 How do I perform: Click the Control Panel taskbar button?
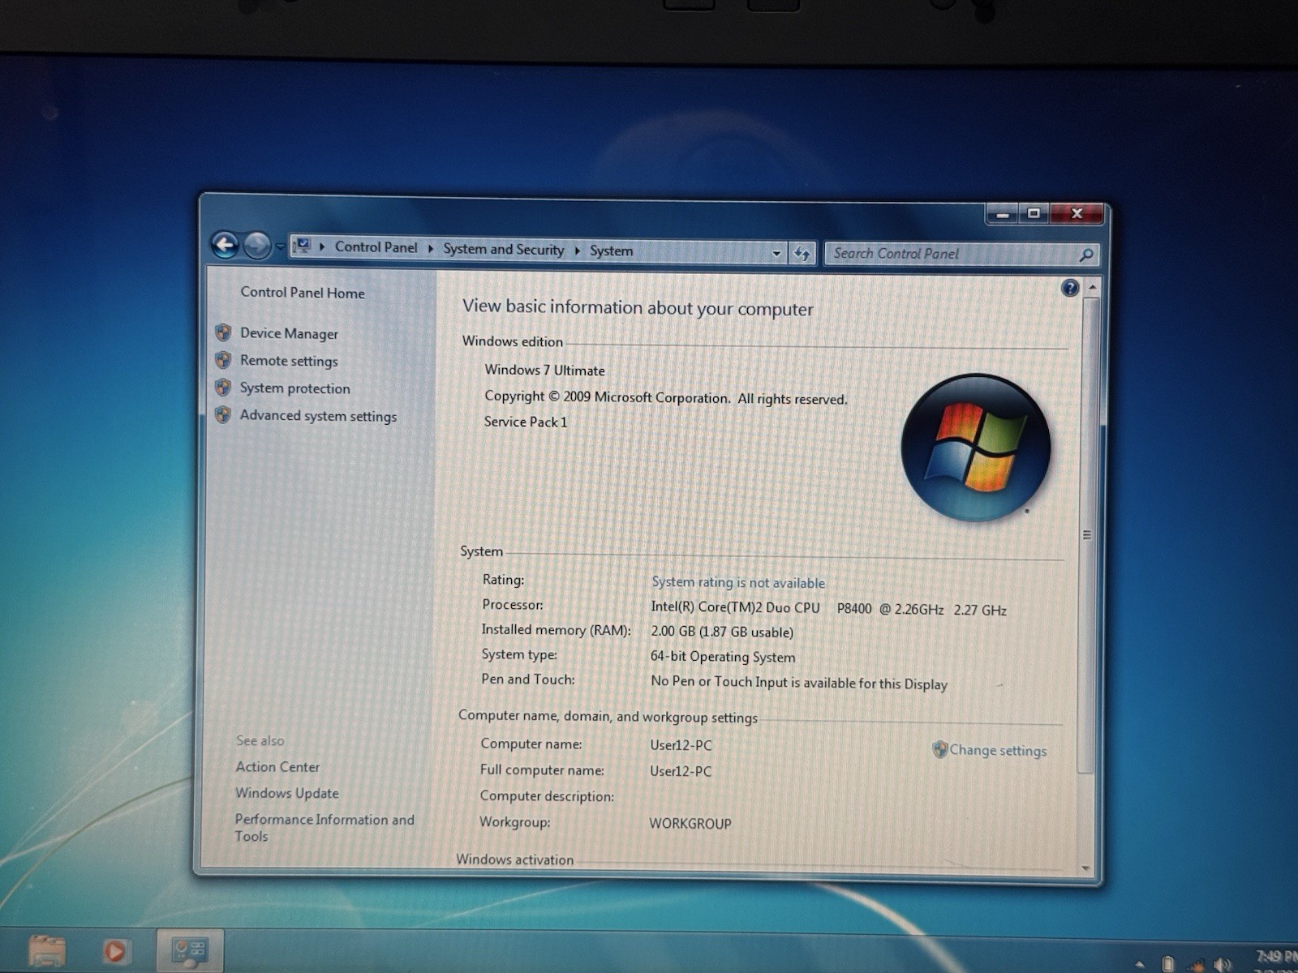(x=190, y=951)
